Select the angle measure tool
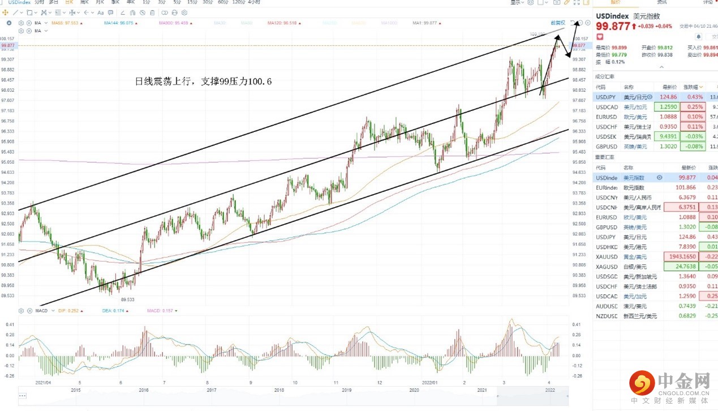This screenshot has width=718, height=411. coord(123,12)
